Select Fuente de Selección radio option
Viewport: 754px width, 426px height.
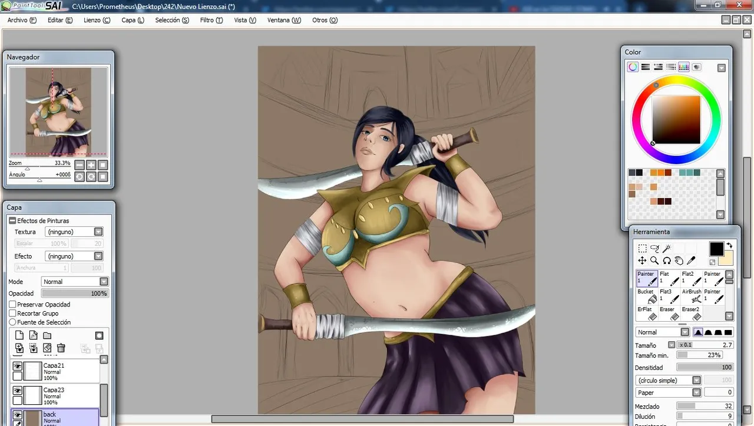(12, 322)
